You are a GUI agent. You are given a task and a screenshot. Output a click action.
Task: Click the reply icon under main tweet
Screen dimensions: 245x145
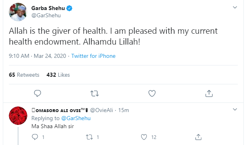[37, 93]
